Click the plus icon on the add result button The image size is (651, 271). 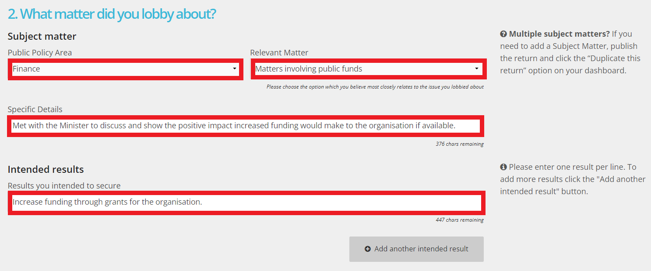[x=368, y=249]
